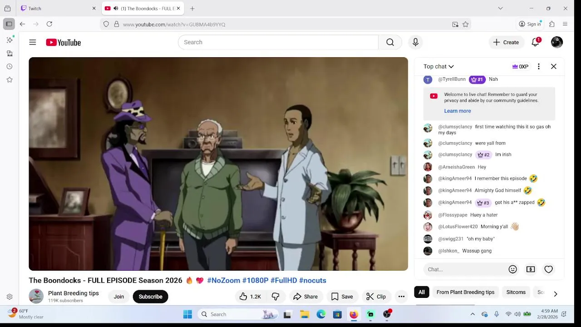Open the 0XP crown points badge

pyautogui.click(x=520, y=66)
